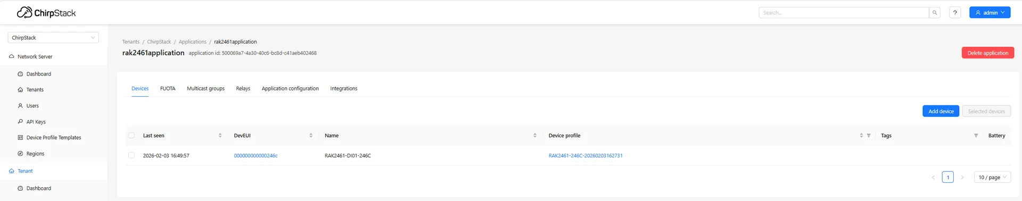Open the 10 / page size dropdown
The height and width of the screenshot is (201, 1022).
pyautogui.click(x=993, y=178)
